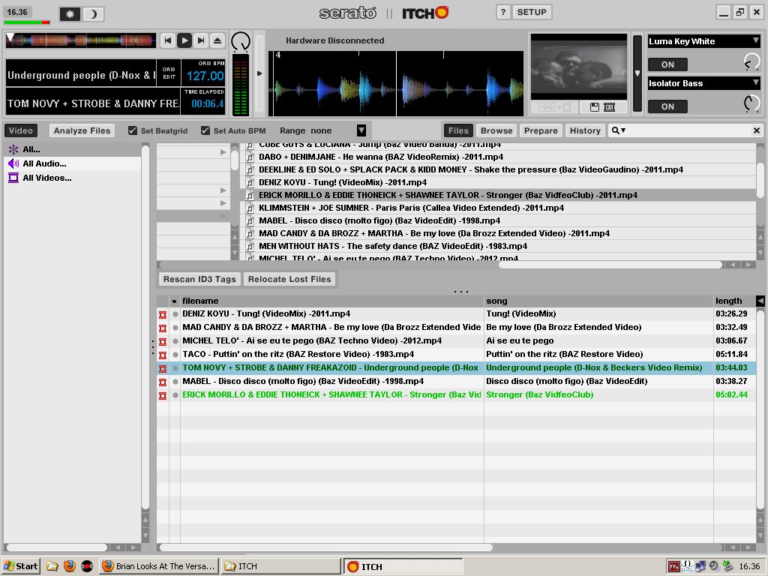The width and height of the screenshot is (768, 576).
Task: Switch to the Prepare tab
Action: click(541, 130)
